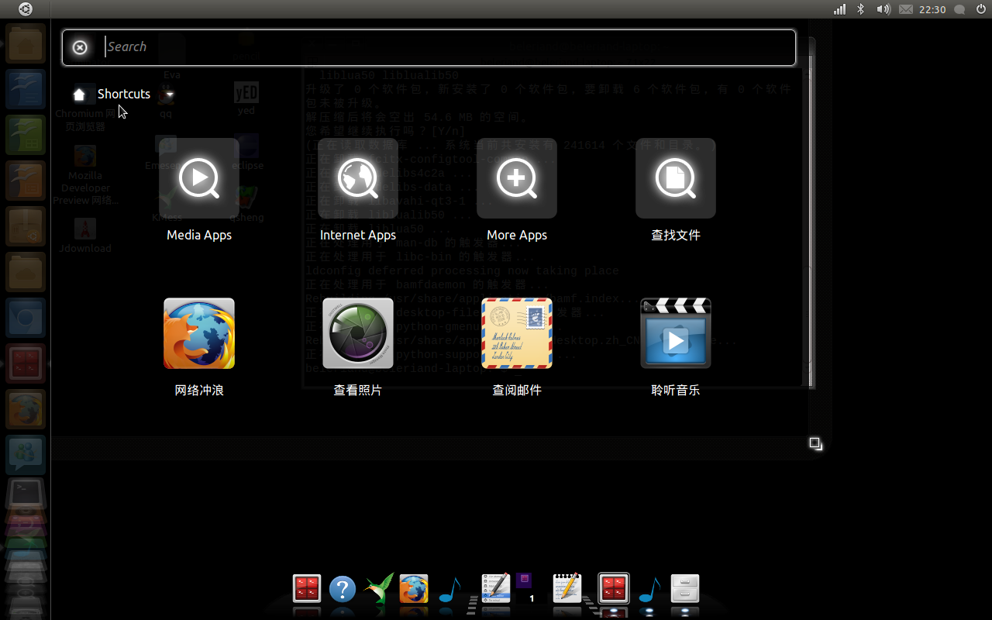The width and height of the screenshot is (992, 620).
Task: Open the network signal indicator
Action: point(840,9)
